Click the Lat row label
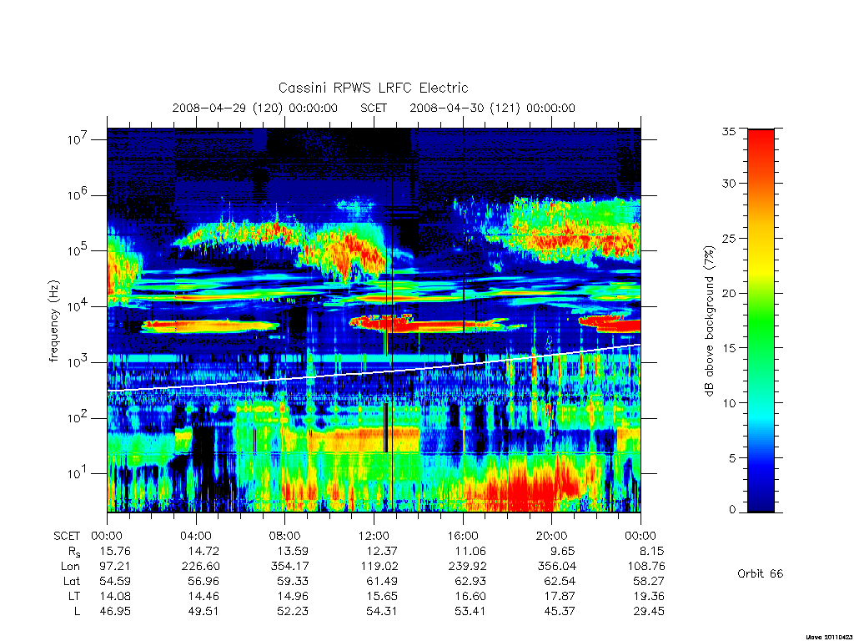Viewport: 854px width, 641px height. (x=72, y=581)
